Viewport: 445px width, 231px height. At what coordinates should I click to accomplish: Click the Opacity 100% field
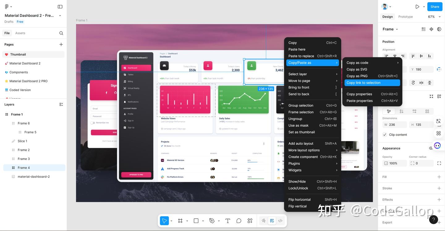394,163
